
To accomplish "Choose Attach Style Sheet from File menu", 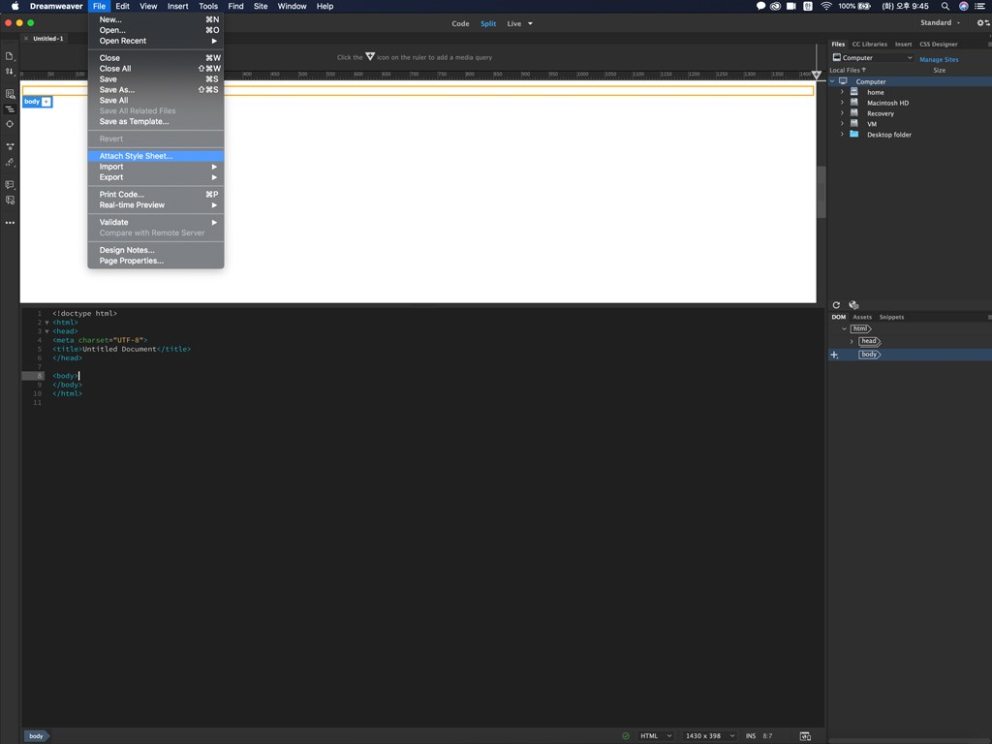I will (x=156, y=156).
